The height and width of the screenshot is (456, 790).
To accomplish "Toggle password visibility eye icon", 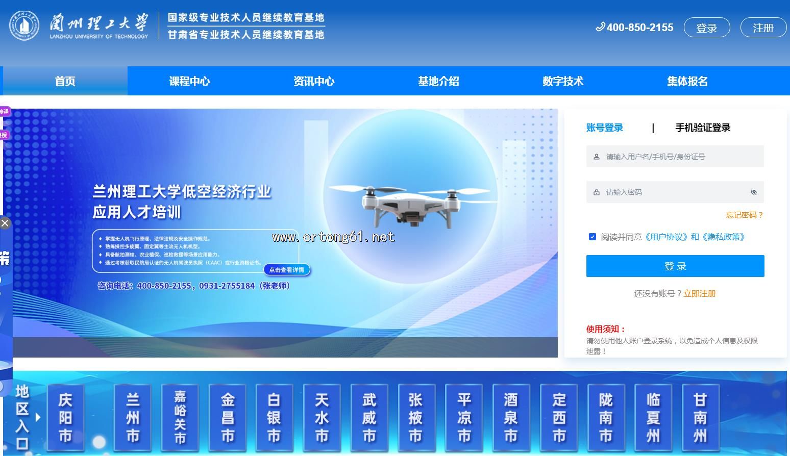I will [x=753, y=192].
